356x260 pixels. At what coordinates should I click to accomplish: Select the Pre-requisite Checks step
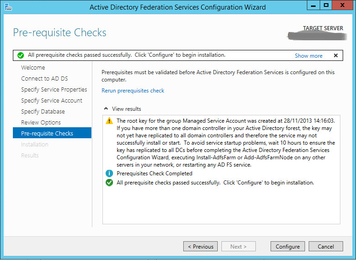click(x=52, y=133)
